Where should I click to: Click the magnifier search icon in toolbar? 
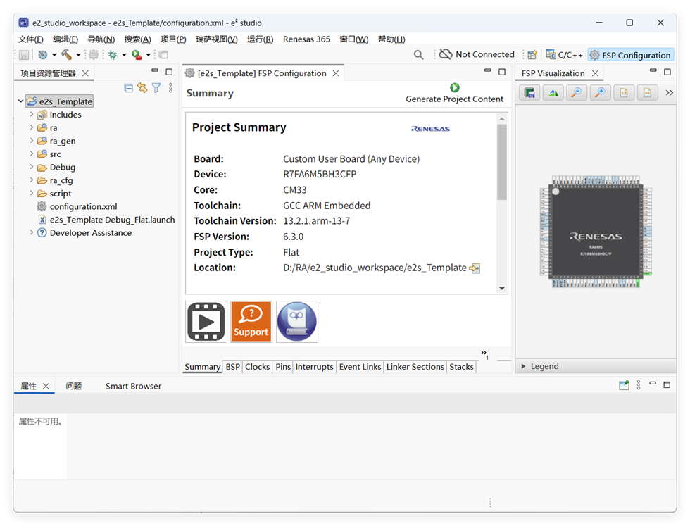(418, 55)
